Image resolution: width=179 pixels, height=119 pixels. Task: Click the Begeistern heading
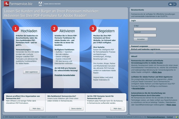106,31
